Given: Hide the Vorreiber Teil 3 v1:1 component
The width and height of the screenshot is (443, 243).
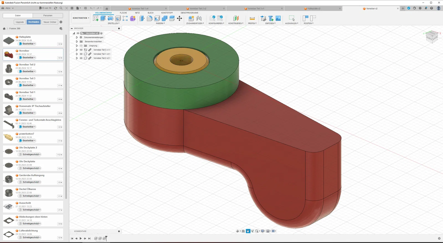Looking at the screenshot, I should [x=81, y=50].
